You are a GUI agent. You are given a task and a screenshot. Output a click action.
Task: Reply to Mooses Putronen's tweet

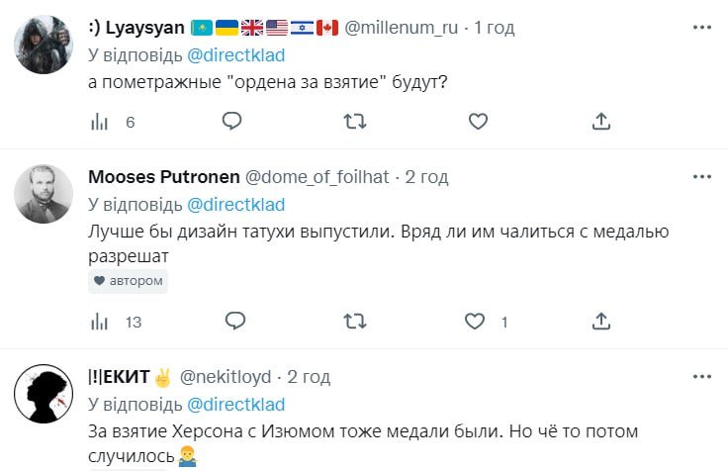click(234, 321)
